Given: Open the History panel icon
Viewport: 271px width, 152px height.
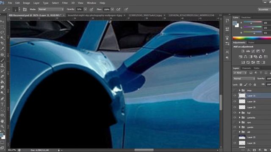Looking at the screenshot, I should tap(227, 21).
